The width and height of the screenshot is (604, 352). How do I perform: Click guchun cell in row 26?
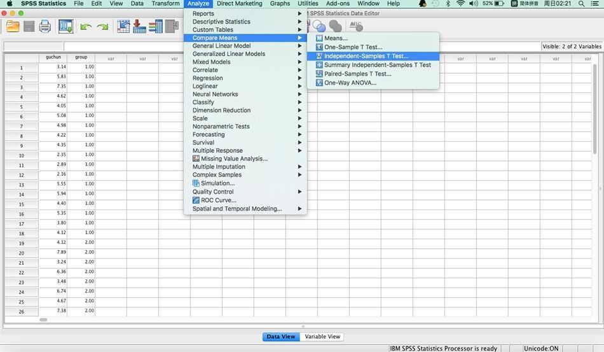(53, 311)
